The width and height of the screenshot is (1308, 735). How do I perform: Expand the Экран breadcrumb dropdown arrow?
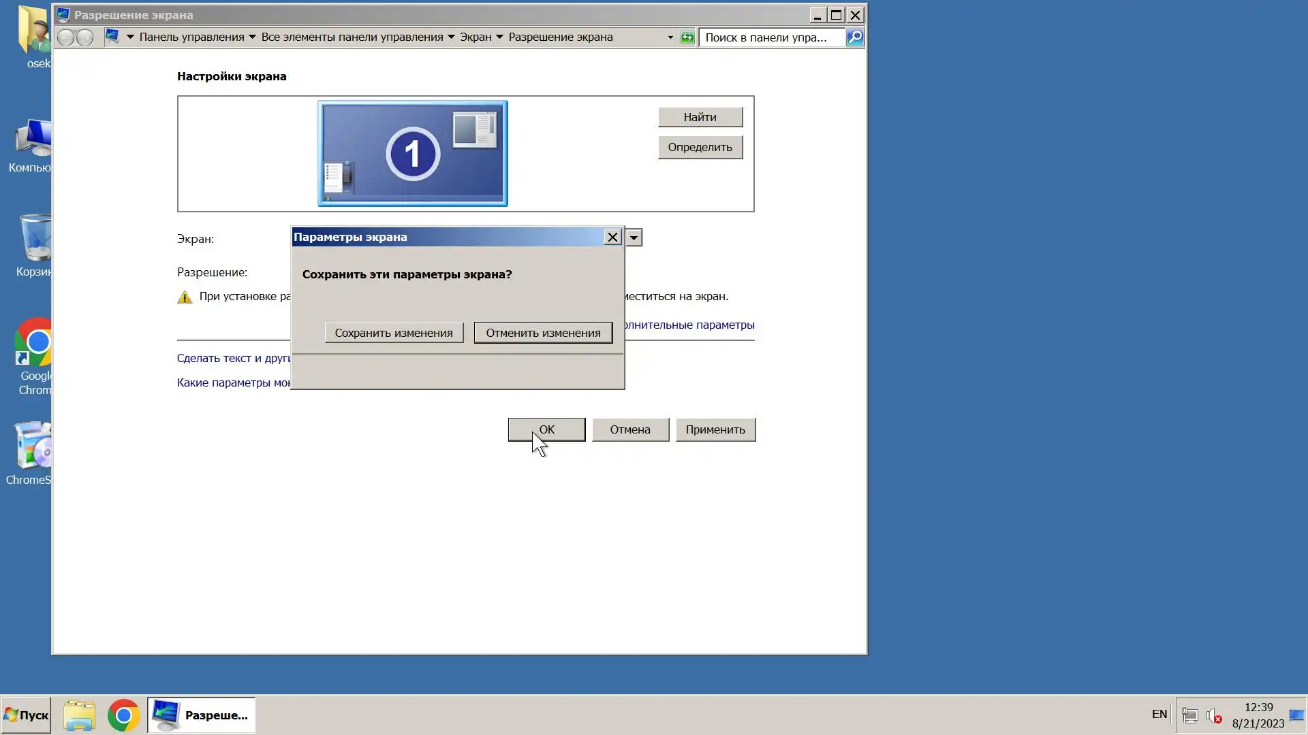(x=499, y=37)
